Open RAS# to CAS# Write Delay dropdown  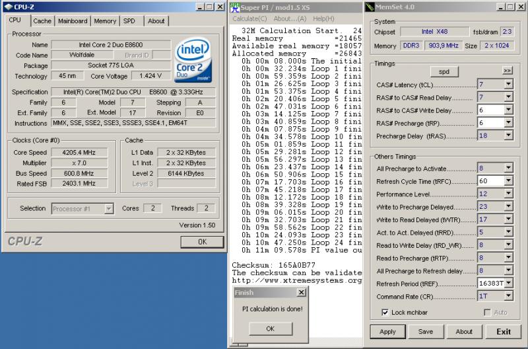coord(508,110)
